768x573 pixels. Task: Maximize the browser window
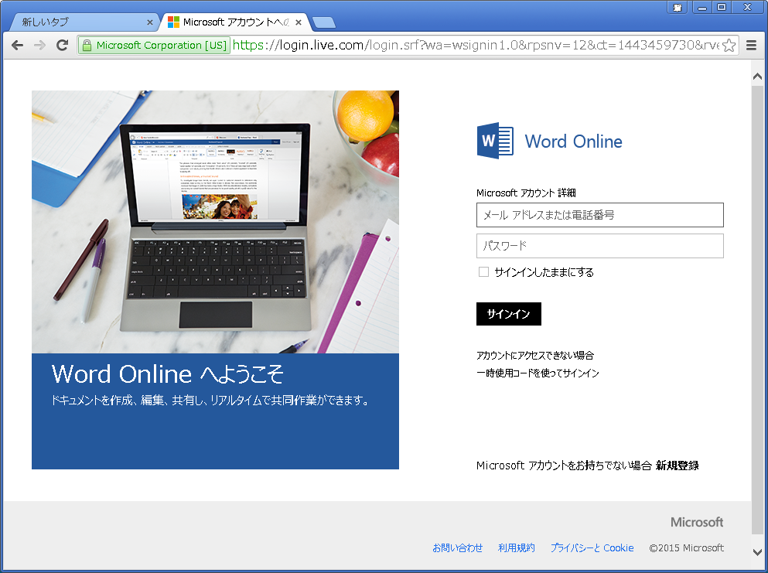point(722,8)
